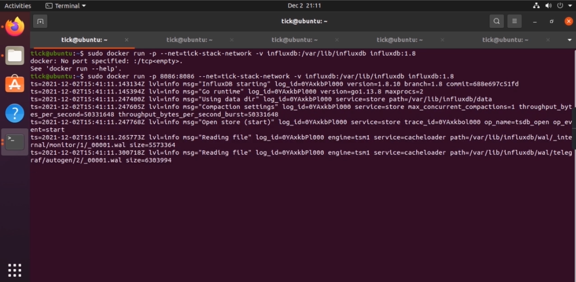Switch to the fourth terminal tab

pos(400,40)
